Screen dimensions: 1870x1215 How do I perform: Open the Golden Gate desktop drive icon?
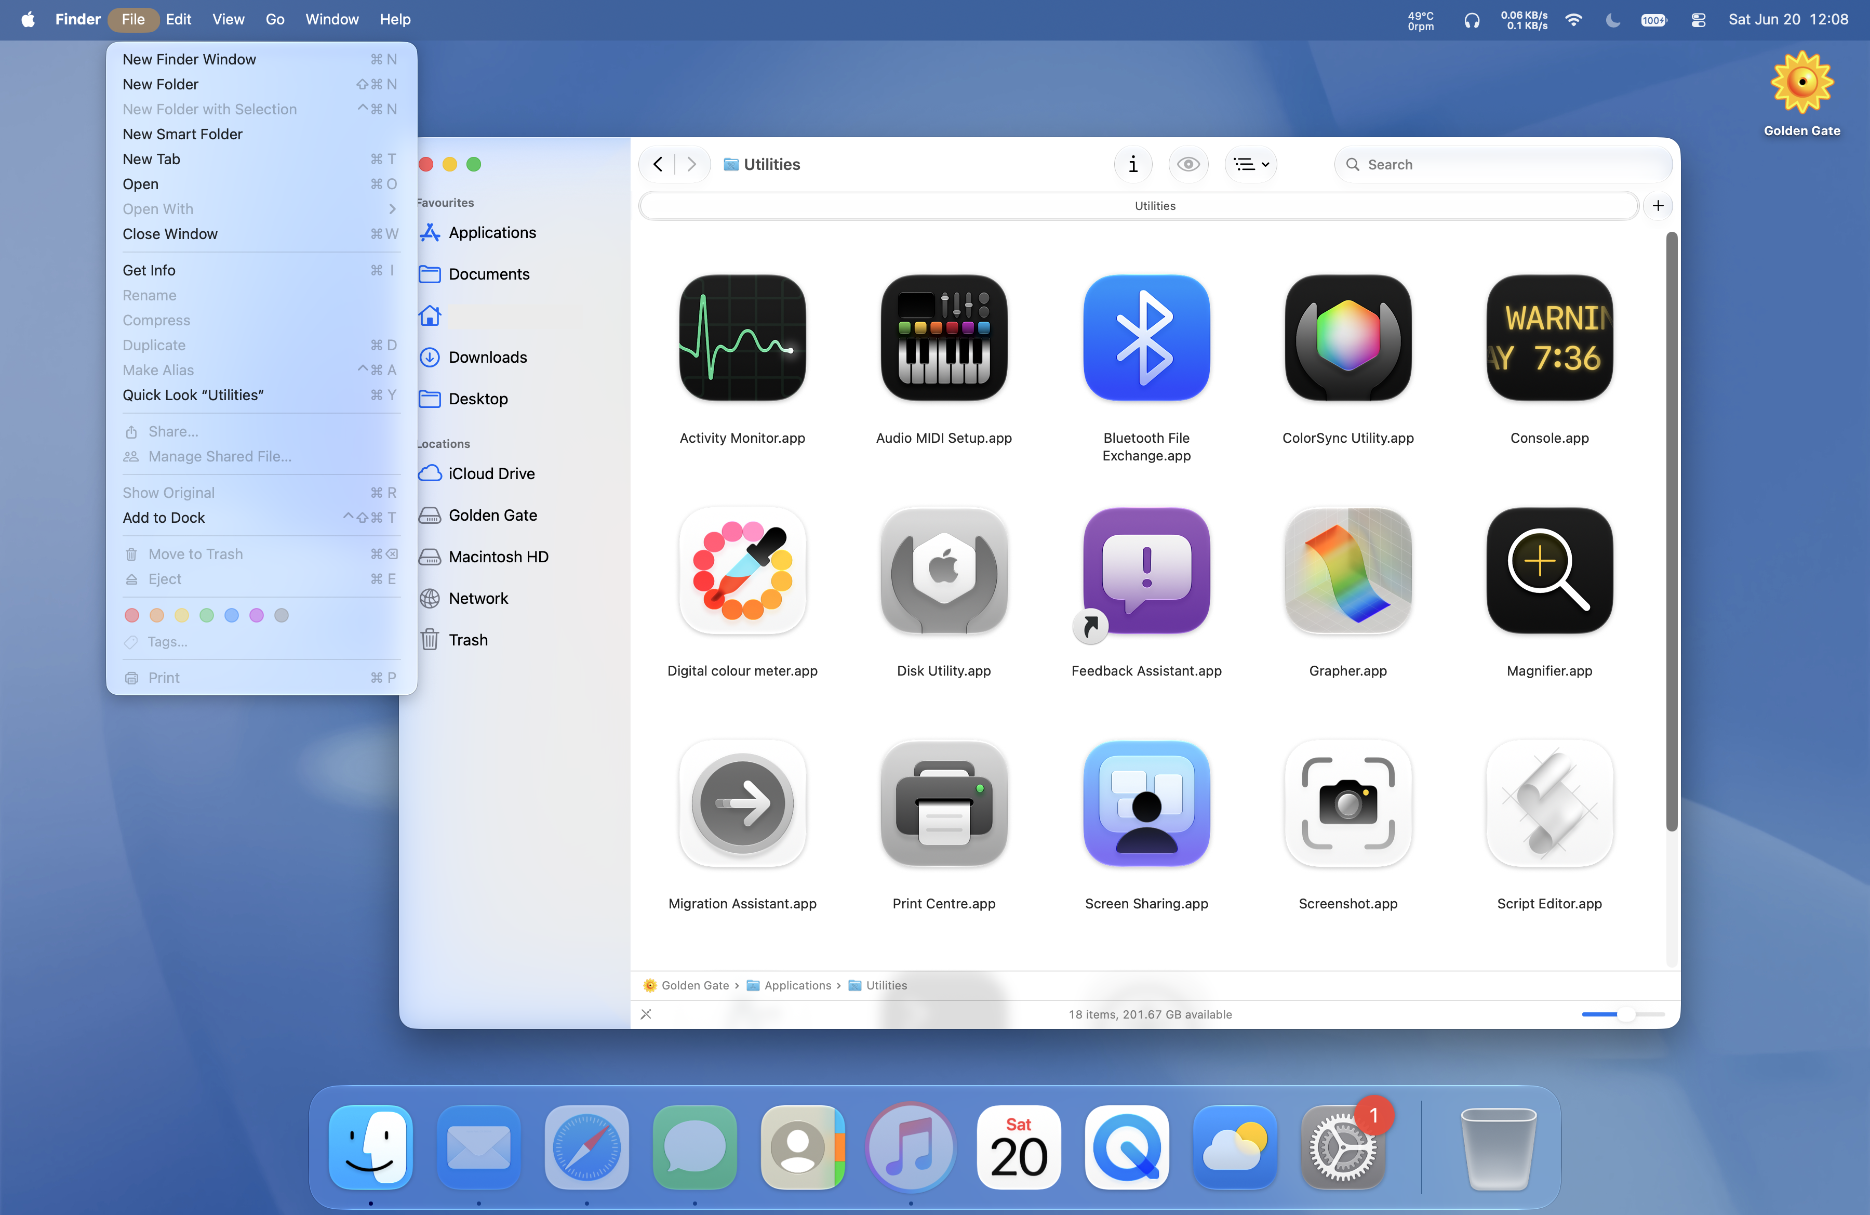pos(1801,82)
